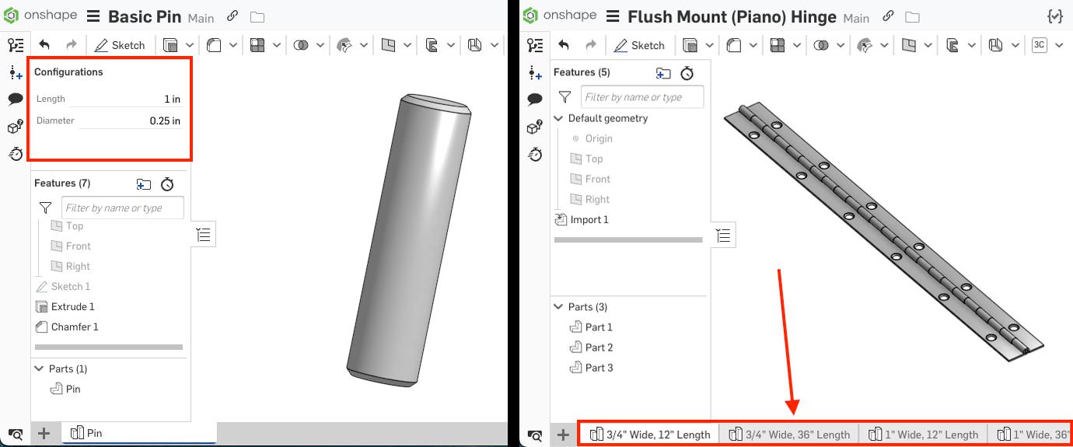Click the plus icon left of Pin tab
The image size is (1073, 447).
pos(44,433)
